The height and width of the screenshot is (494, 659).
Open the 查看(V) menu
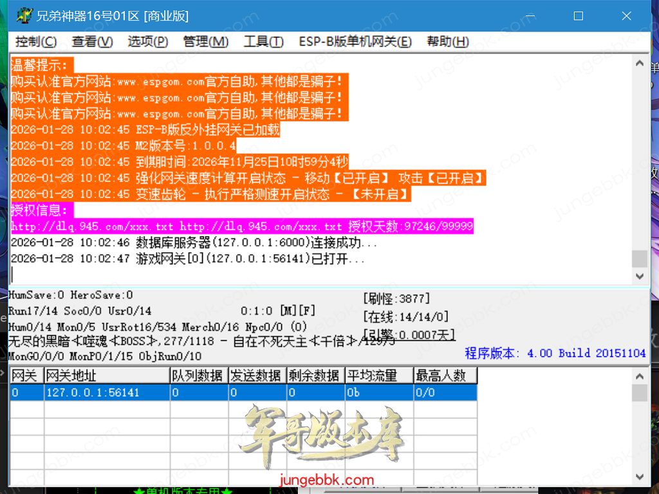tap(92, 42)
